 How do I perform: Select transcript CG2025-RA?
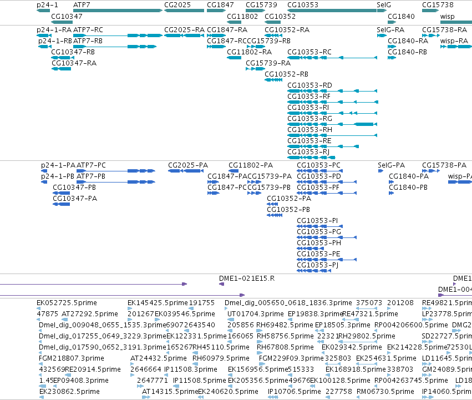[x=184, y=36]
